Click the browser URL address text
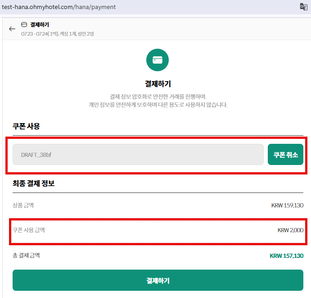311x298 pixels. point(59,7)
